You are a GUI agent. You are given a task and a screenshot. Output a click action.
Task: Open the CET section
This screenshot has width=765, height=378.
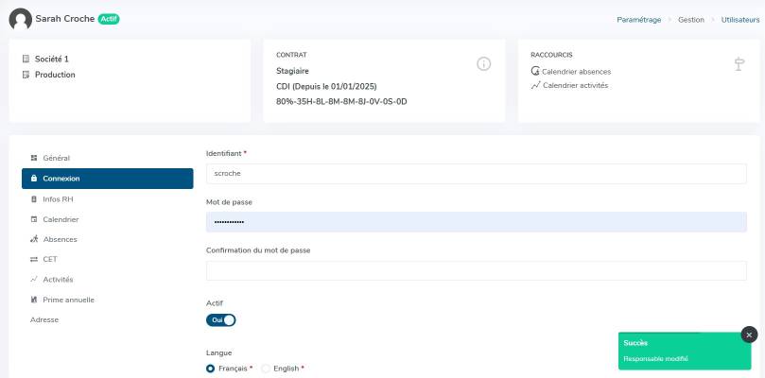pyautogui.click(x=50, y=259)
